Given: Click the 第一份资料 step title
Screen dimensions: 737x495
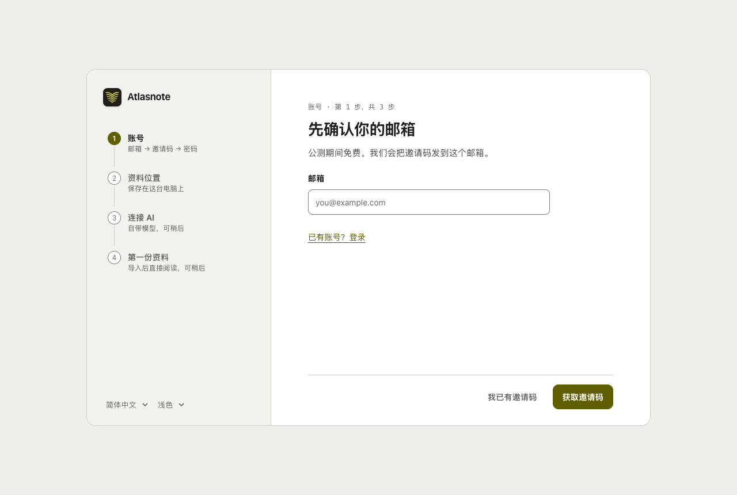Looking at the screenshot, I should (x=148, y=257).
